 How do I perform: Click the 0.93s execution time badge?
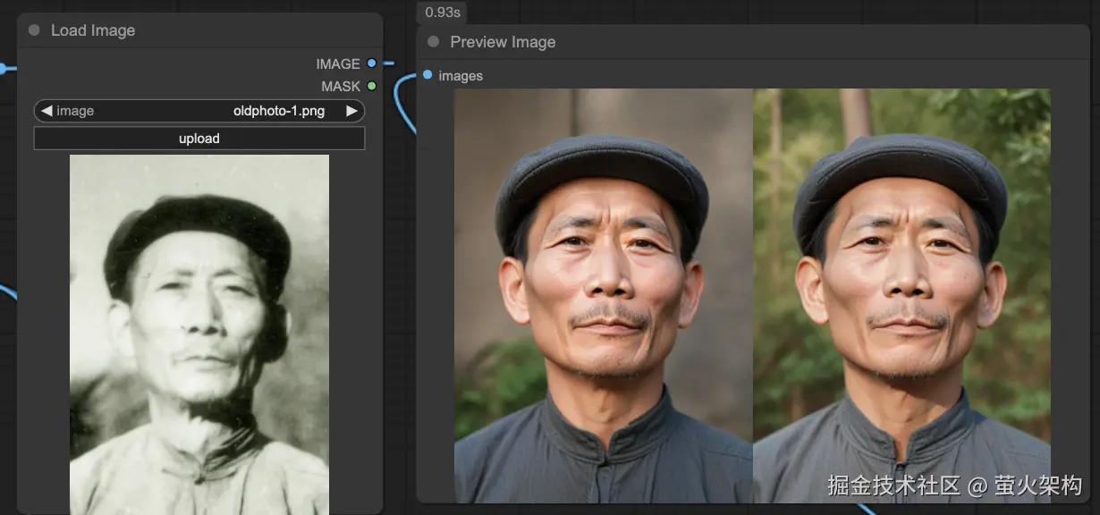(442, 13)
